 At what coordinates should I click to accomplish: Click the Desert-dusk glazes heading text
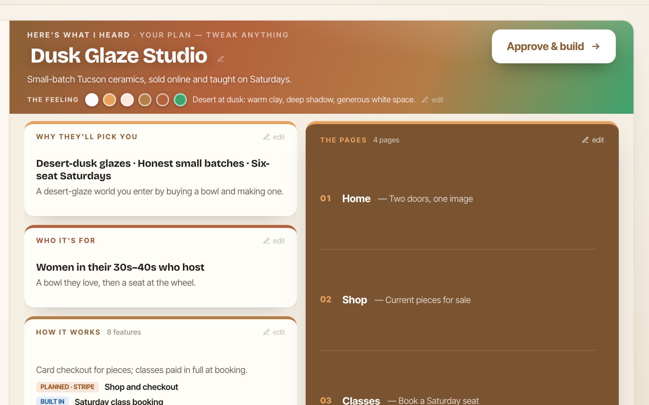click(153, 169)
